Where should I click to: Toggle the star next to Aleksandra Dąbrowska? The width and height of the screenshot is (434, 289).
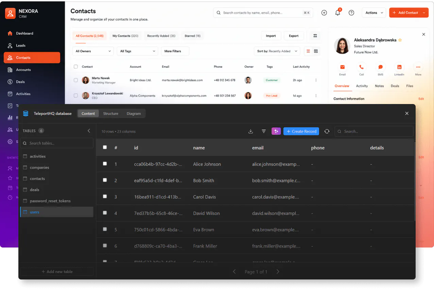(400, 40)
